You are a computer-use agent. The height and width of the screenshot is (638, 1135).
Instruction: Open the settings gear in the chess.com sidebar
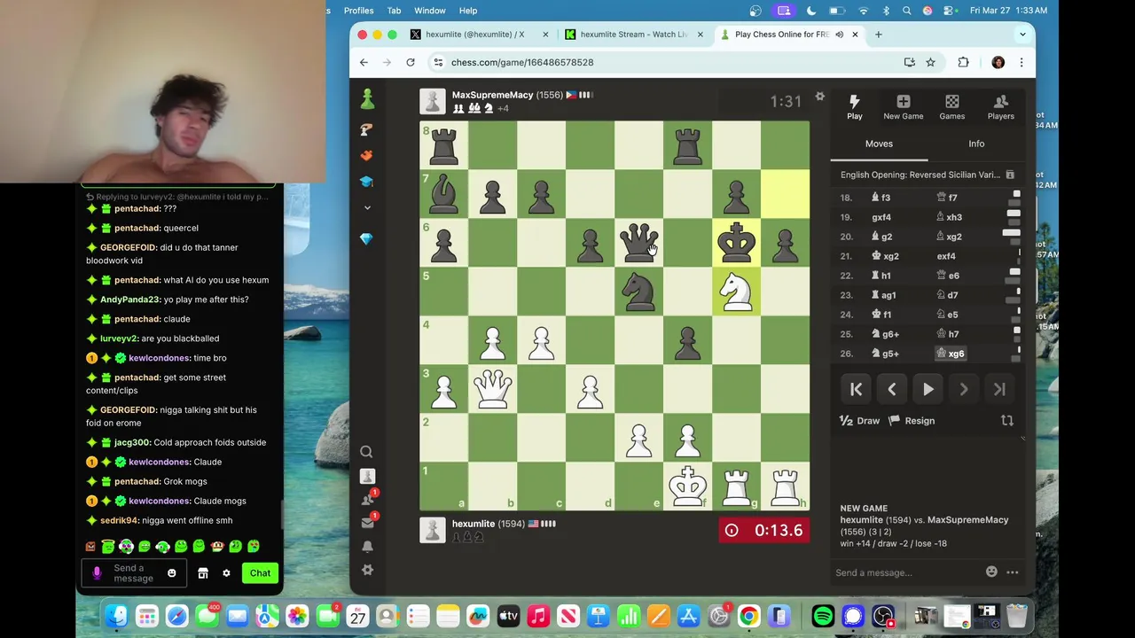coord(367,570)
